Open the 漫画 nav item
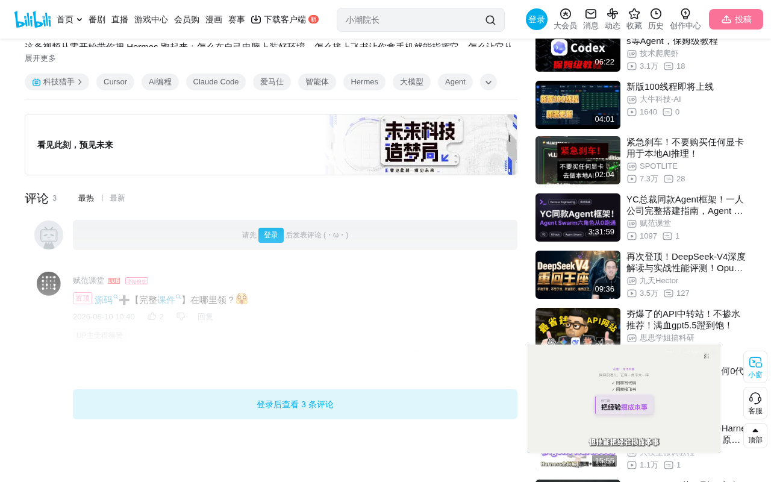Screen dimensions: 771x482 point(214,19)
